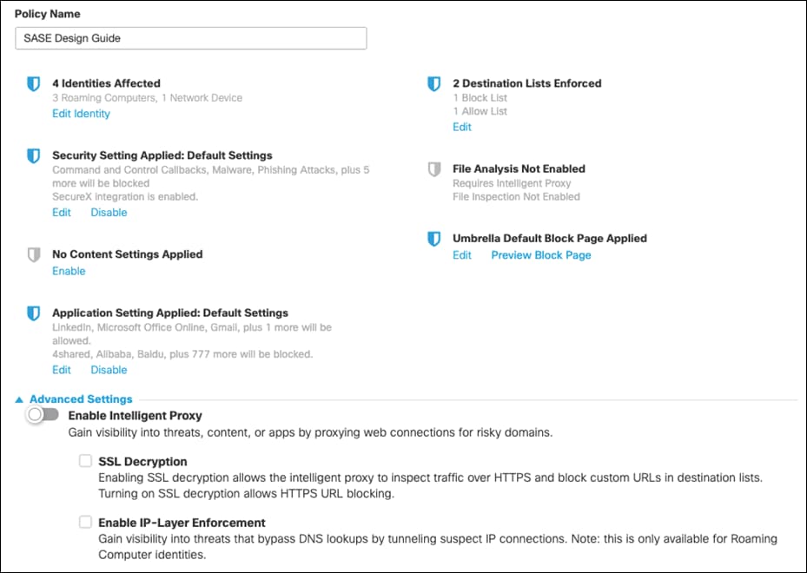Edit the Application Setting
This screenshot has width=807, height=573.
pos(62,370)
